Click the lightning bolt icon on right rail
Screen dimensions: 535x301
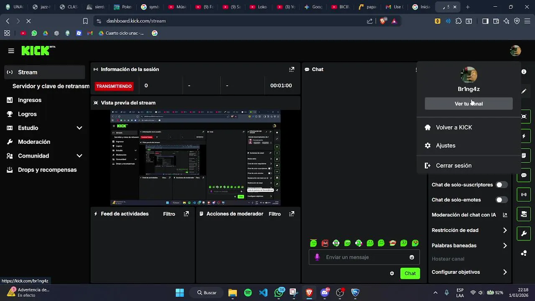coord(524,136)
